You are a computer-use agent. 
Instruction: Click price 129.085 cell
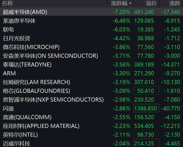(144, 21)
